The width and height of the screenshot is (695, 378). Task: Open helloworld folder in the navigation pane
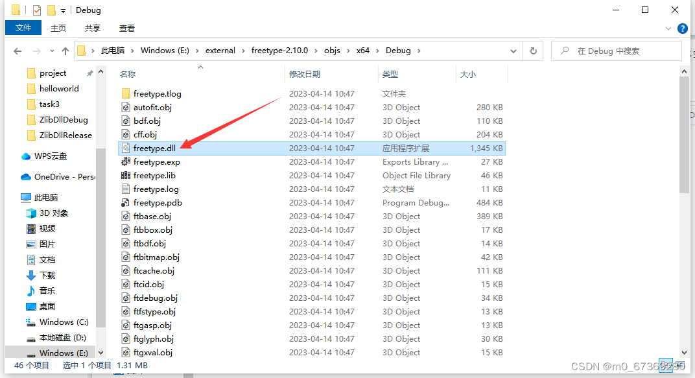click(x=59, y=89)
